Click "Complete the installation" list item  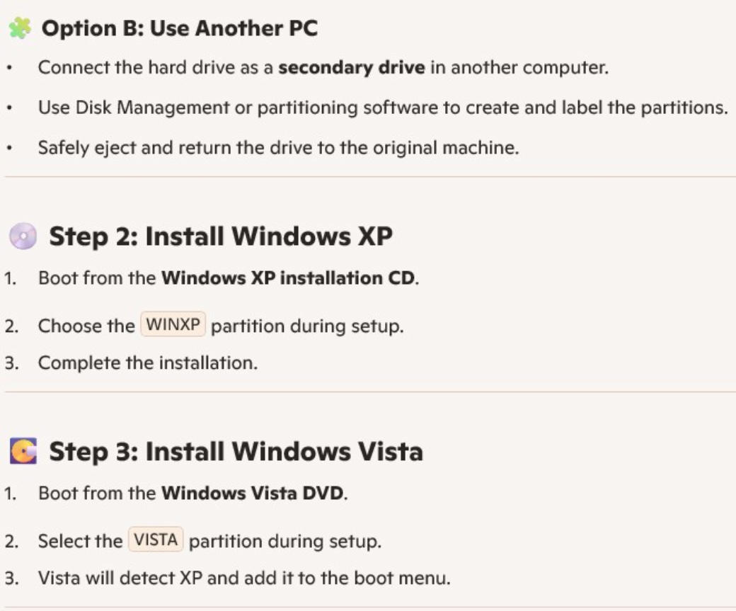147,362
